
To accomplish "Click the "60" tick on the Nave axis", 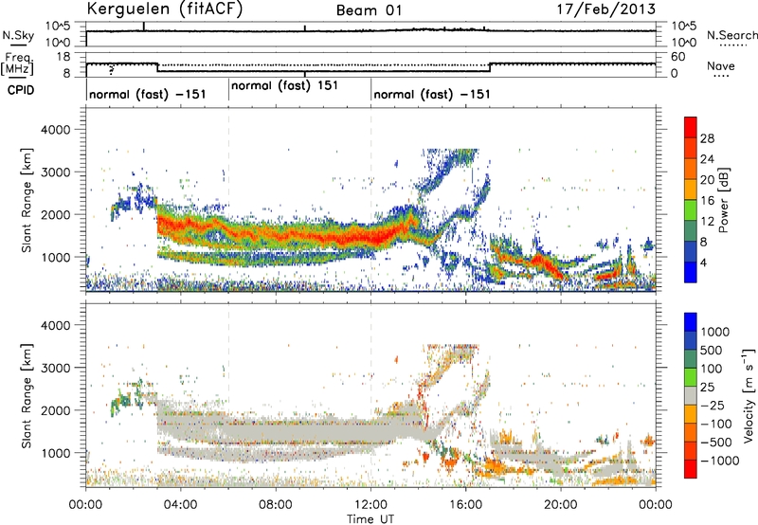I will tap(678, 57).
